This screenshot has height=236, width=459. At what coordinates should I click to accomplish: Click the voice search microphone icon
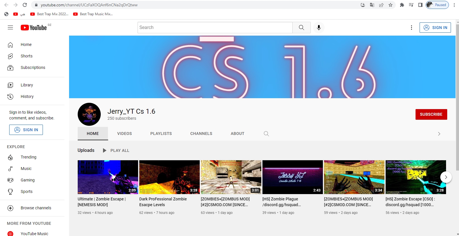[x=319, y=28]
